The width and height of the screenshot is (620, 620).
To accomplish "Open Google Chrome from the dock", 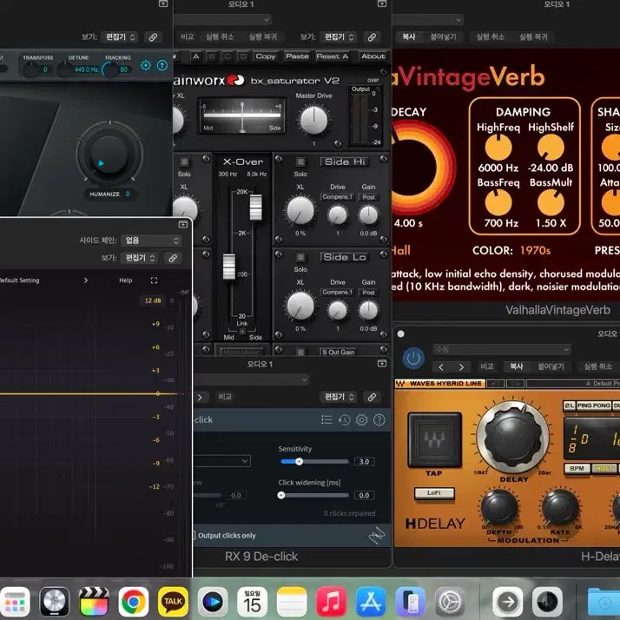I will click(x=133, y=602).
